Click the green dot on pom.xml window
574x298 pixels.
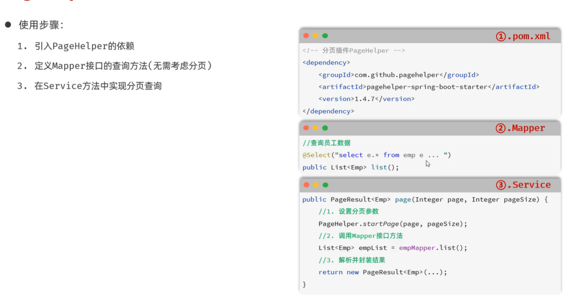coord(325,36)
